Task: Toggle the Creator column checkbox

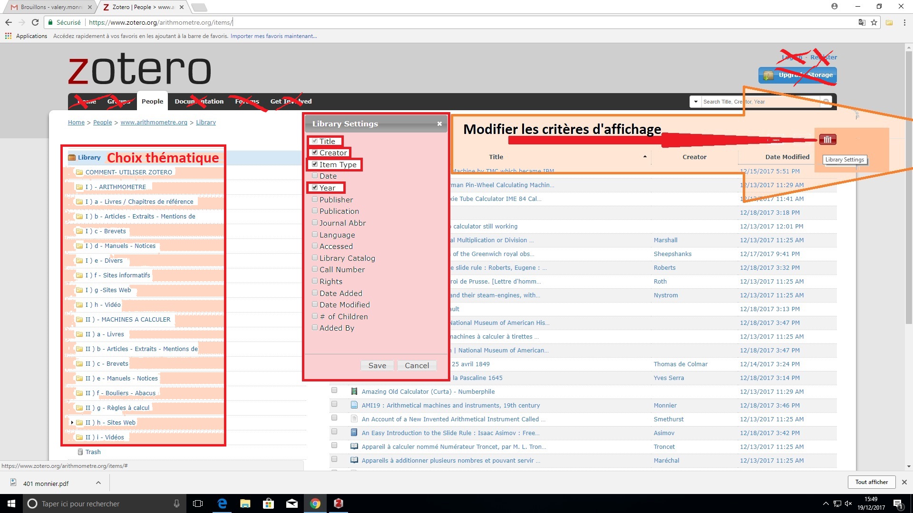Action: coord(315,152)
